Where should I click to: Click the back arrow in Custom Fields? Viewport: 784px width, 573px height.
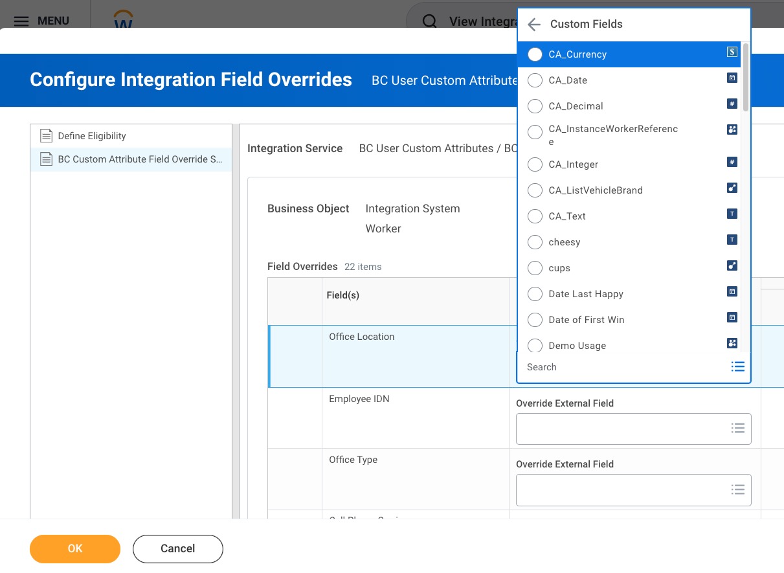(x=534, y=25)
